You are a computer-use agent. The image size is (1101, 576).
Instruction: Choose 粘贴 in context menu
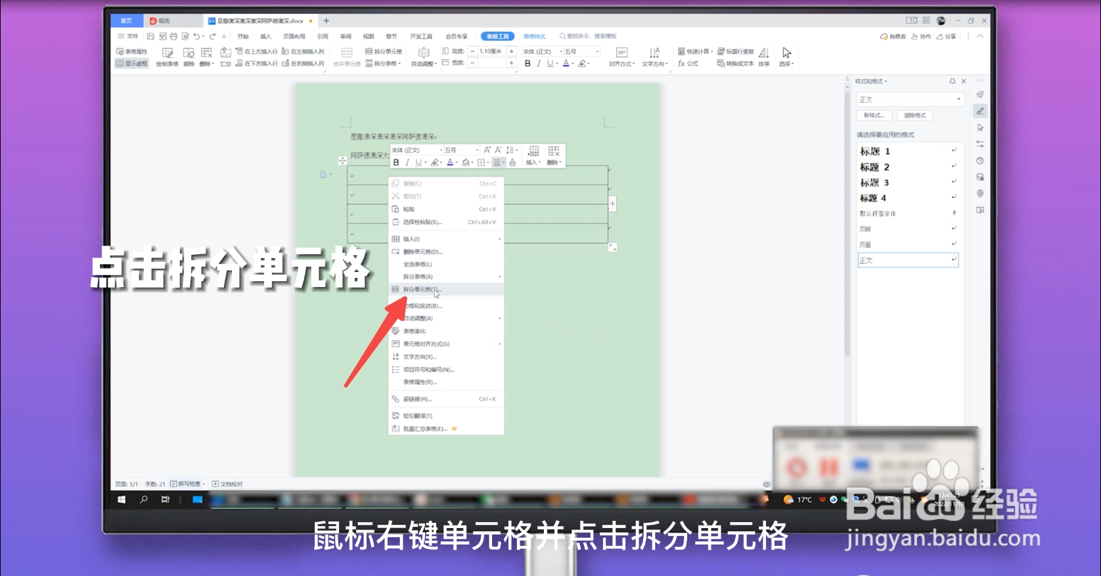pos(446,209)
